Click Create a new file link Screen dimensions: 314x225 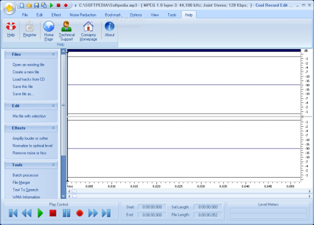[x=26, y=72]
